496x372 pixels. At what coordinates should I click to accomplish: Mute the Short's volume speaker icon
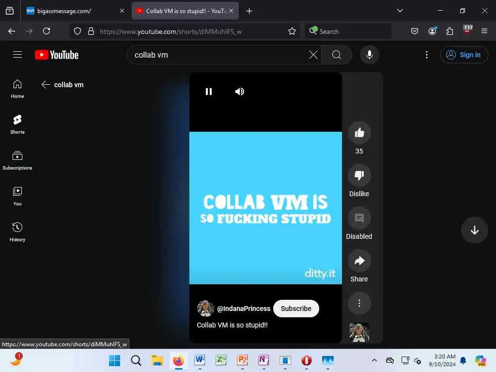click(x=239, y=92)
